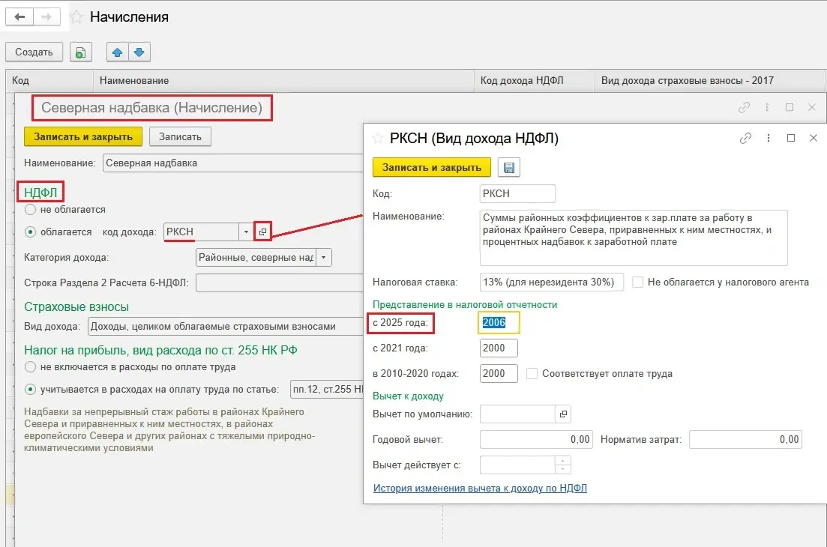
Task: Move item down with the down arrow
Action: [140, 52]
